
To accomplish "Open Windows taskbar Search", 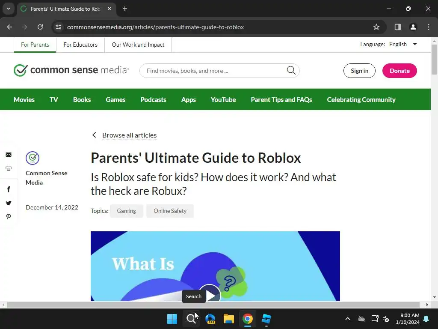I will point(191,319).
